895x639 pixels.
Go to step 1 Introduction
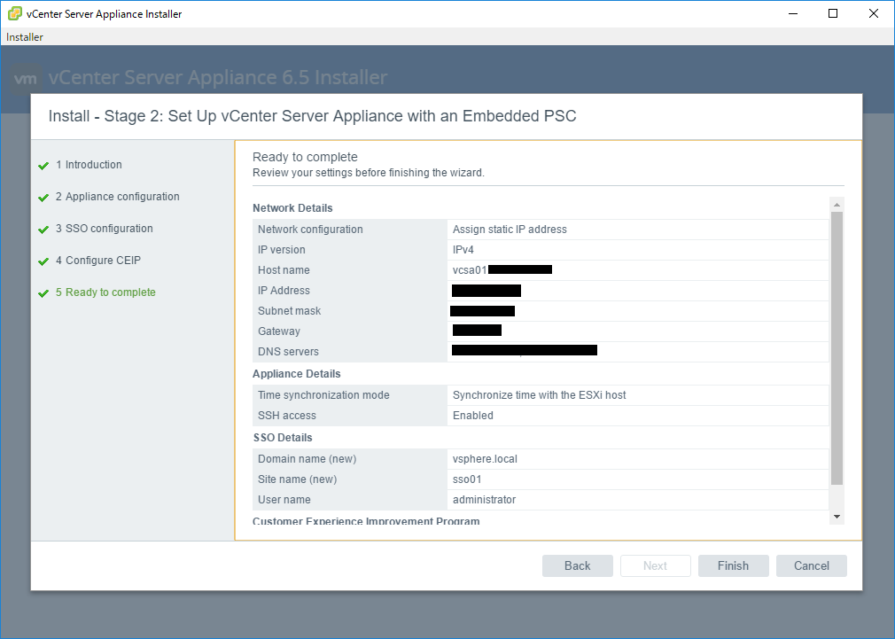click(x=89, y=165)
